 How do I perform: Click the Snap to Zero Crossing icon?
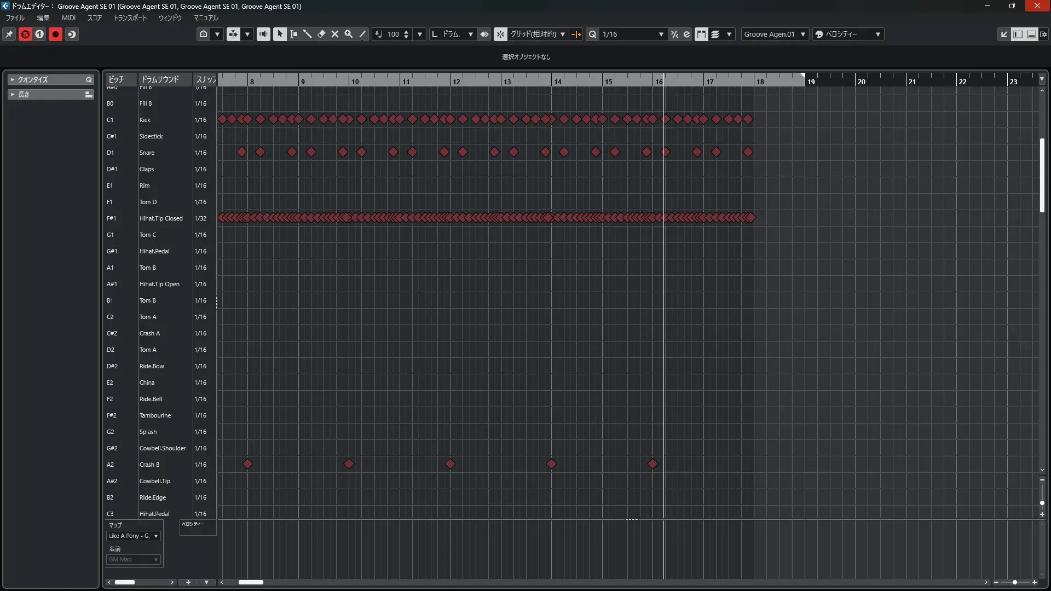tap(576, 34)
